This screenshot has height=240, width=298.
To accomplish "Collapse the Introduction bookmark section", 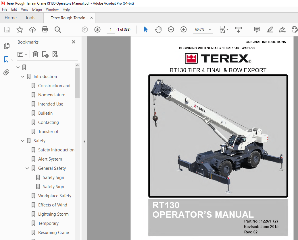I will (22, 76).
